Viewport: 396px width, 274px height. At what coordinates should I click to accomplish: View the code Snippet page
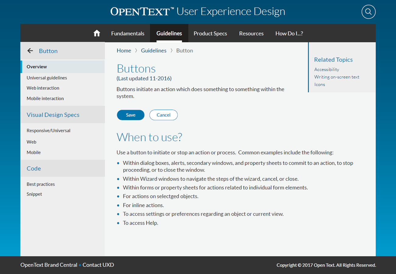point(34,194)
